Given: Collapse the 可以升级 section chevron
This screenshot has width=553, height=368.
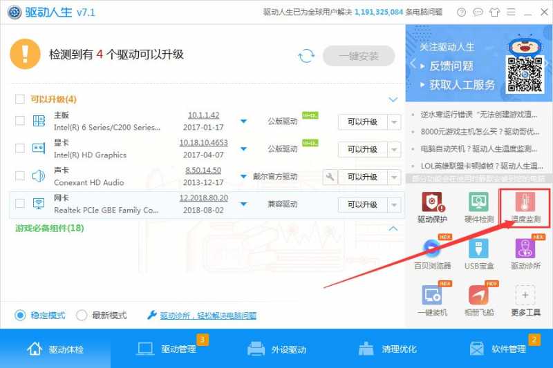Looking at the screenshot, I should point(393,99).
